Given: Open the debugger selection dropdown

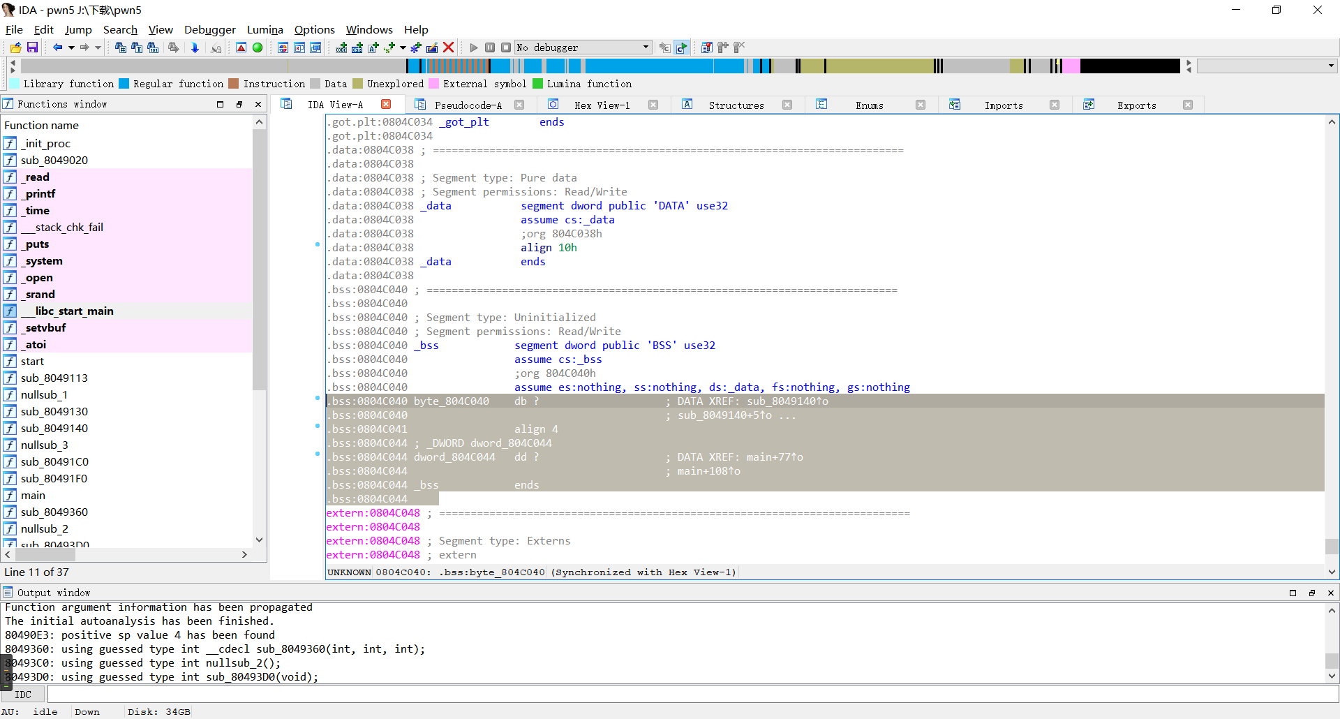Looking at the screenshot, I should 646,47.
